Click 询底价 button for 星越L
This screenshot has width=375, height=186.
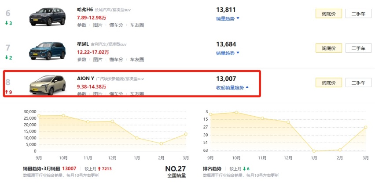[329, 48]
